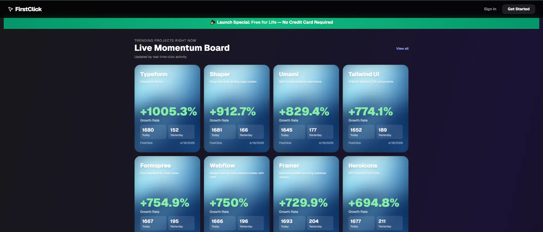Select Heroicons' '1677' Today count
543x232 pixels.
(x=356, y=221)
